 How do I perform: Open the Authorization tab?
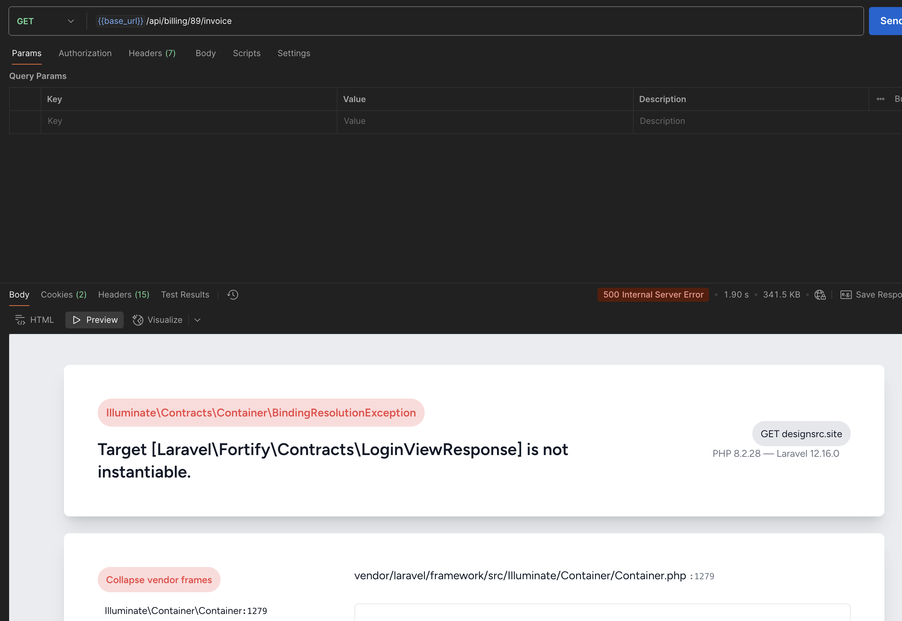point(85,53)
